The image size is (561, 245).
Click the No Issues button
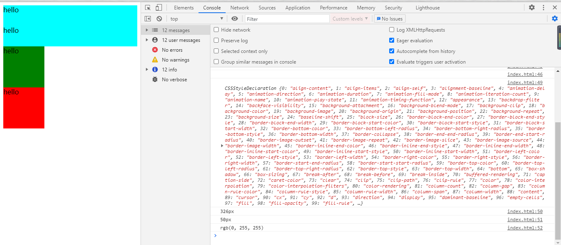[390, 18]
